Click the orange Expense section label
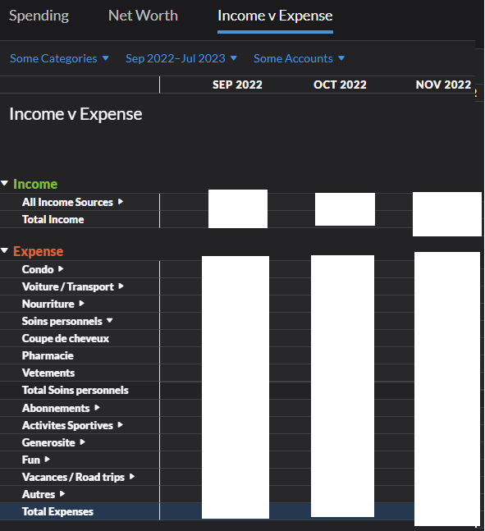The height and width of the screenshot is (531, 485). coord(38,251)
